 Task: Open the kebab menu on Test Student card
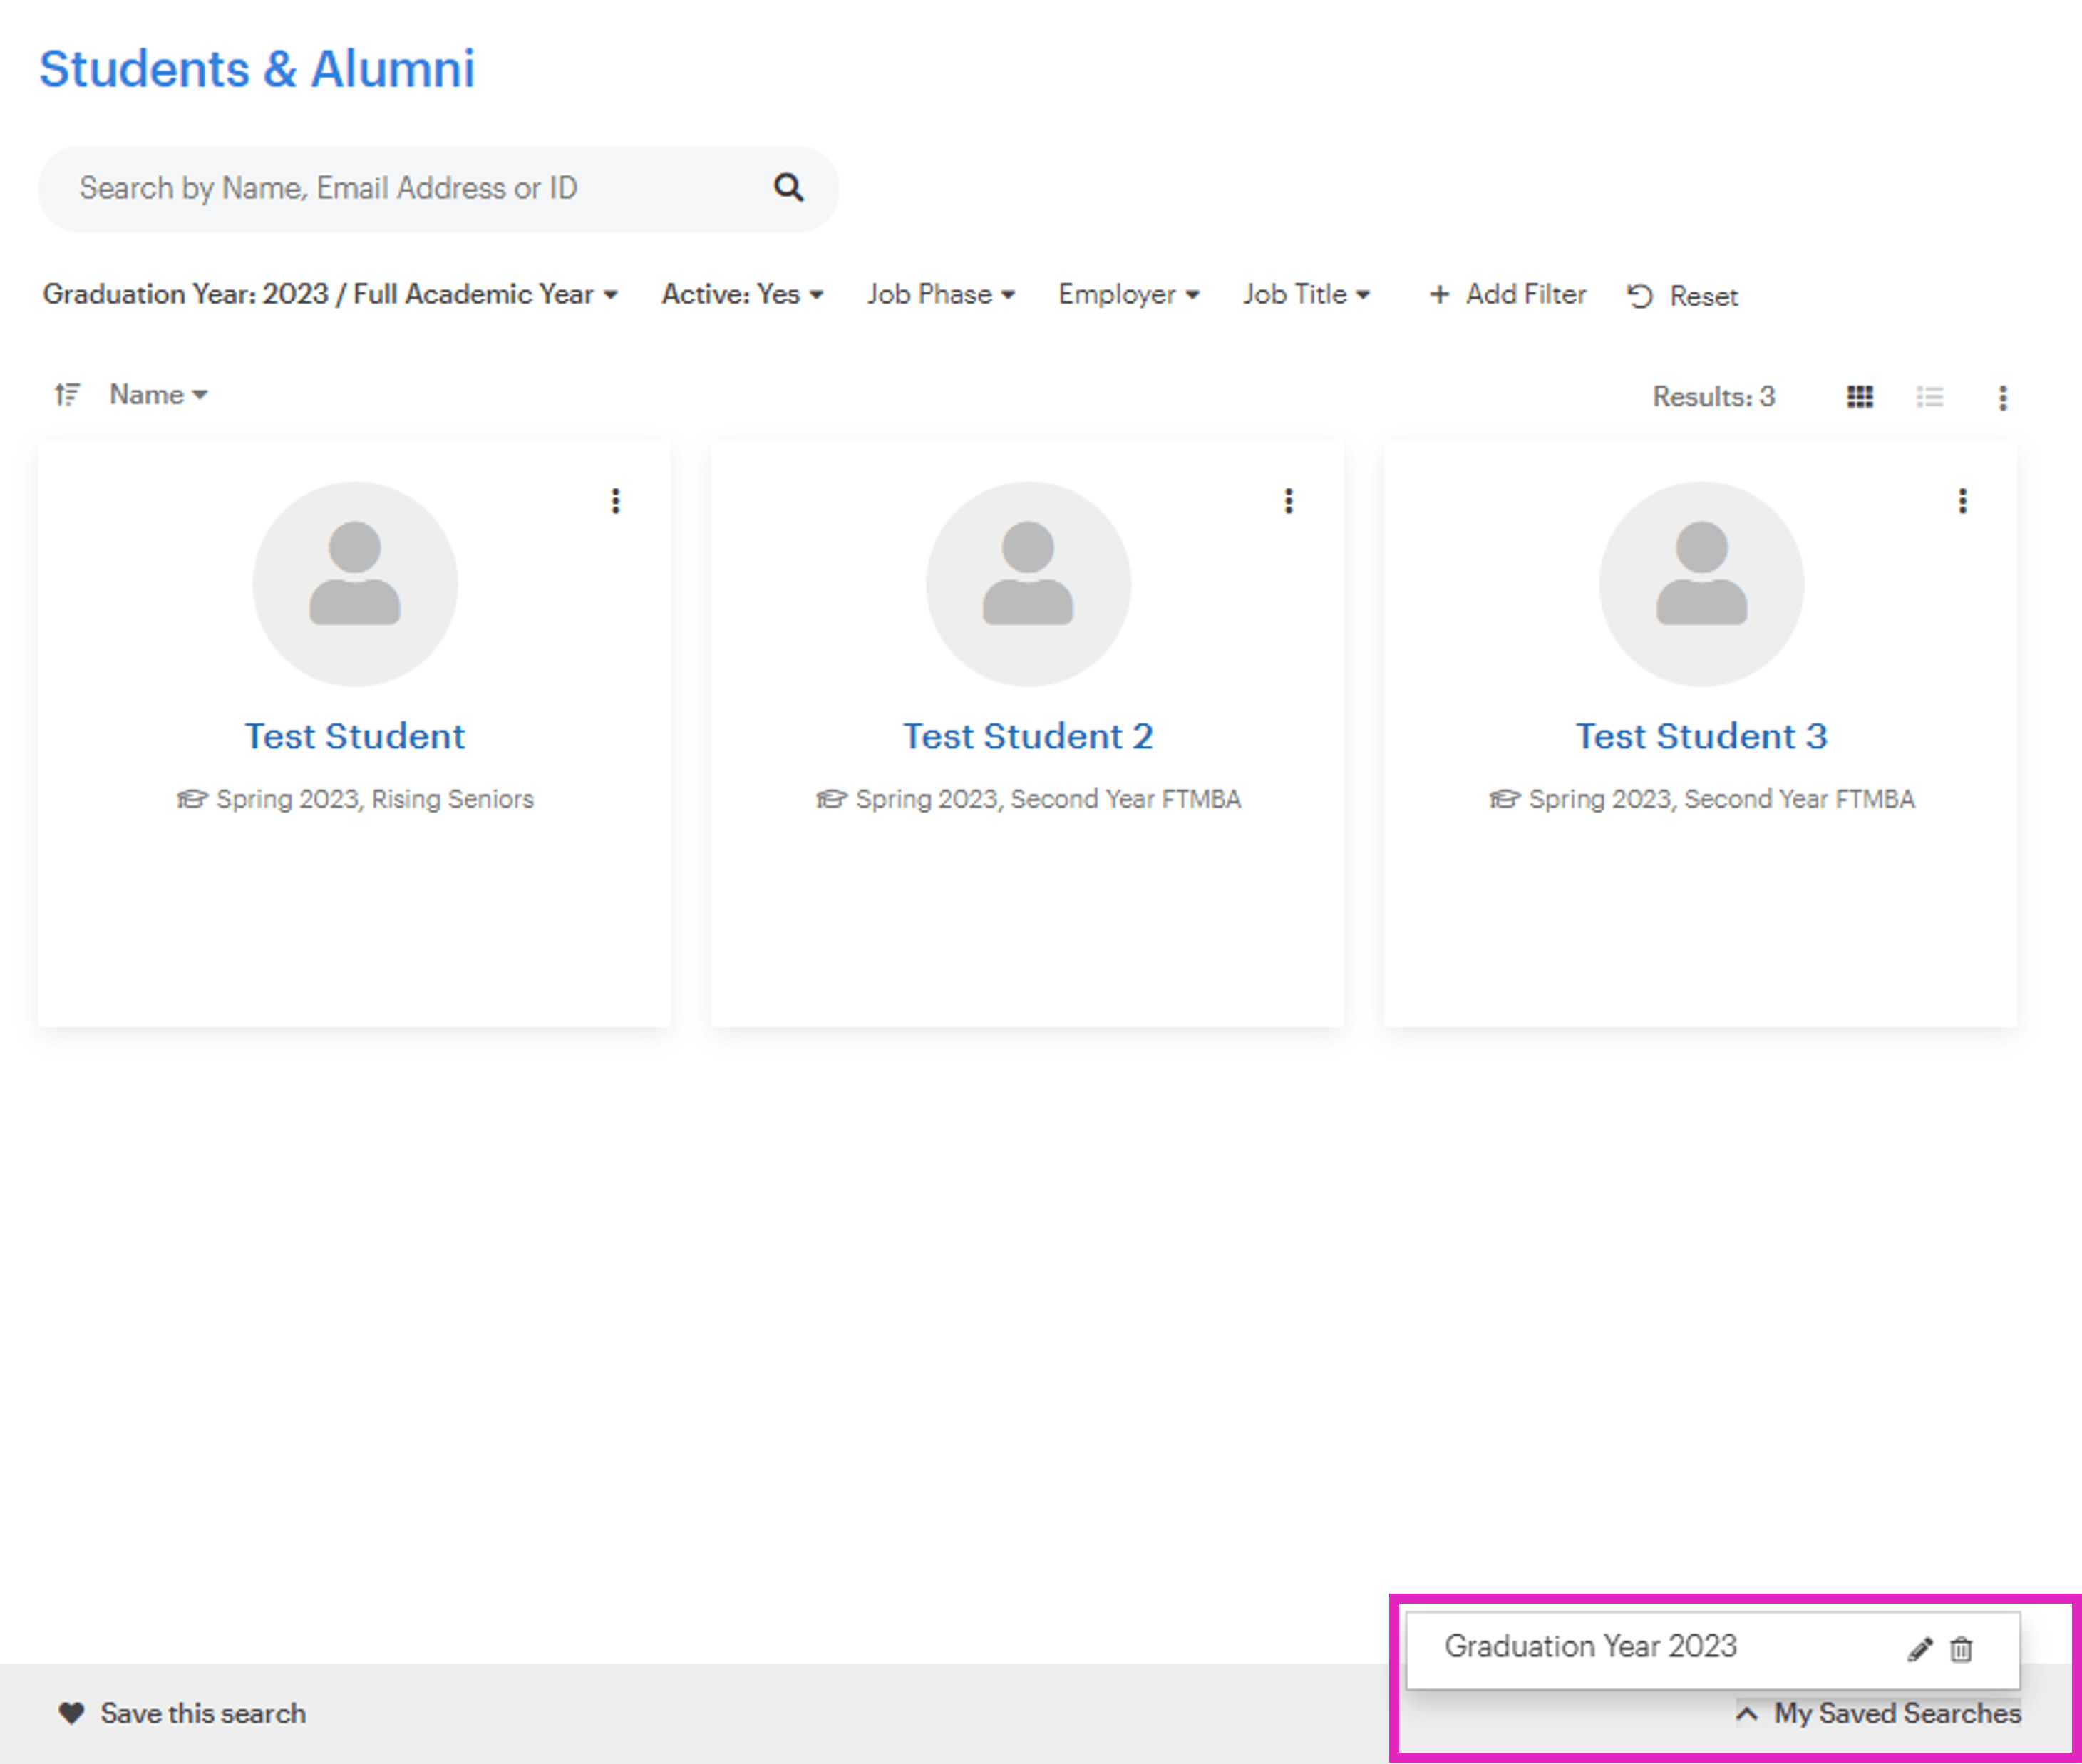(x=615, y=501)
